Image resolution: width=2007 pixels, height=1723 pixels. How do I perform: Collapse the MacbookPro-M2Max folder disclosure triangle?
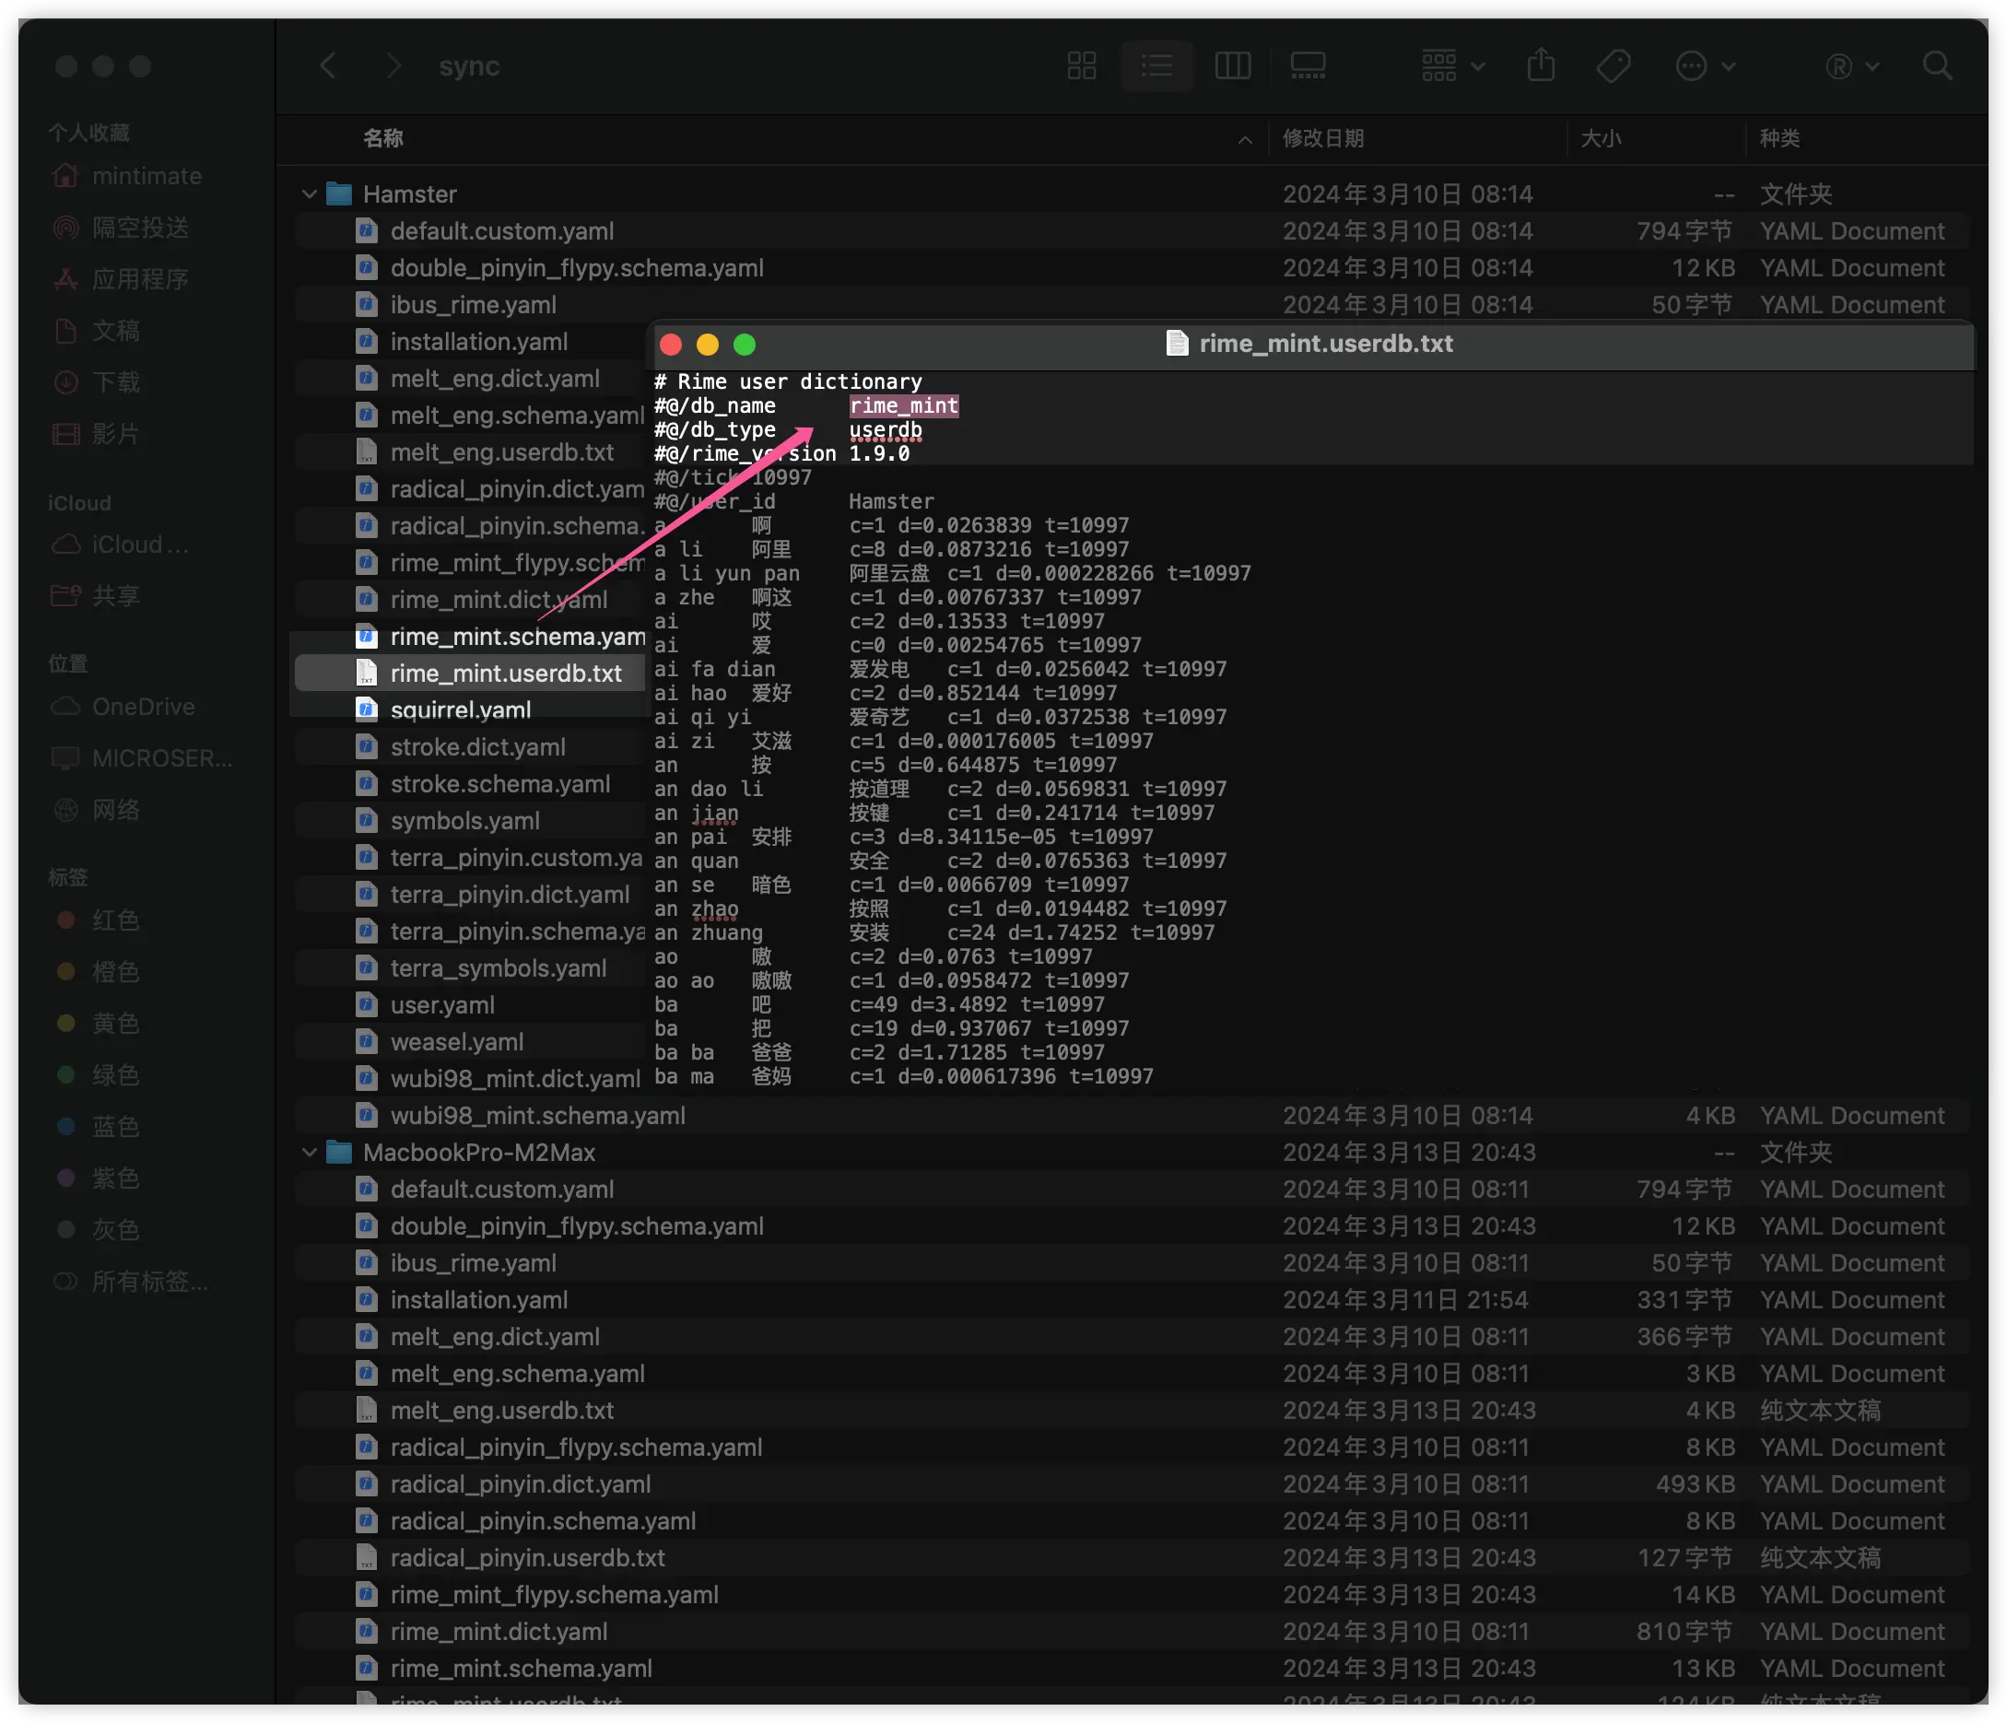pyautogui.click(x=309, y=1152)
